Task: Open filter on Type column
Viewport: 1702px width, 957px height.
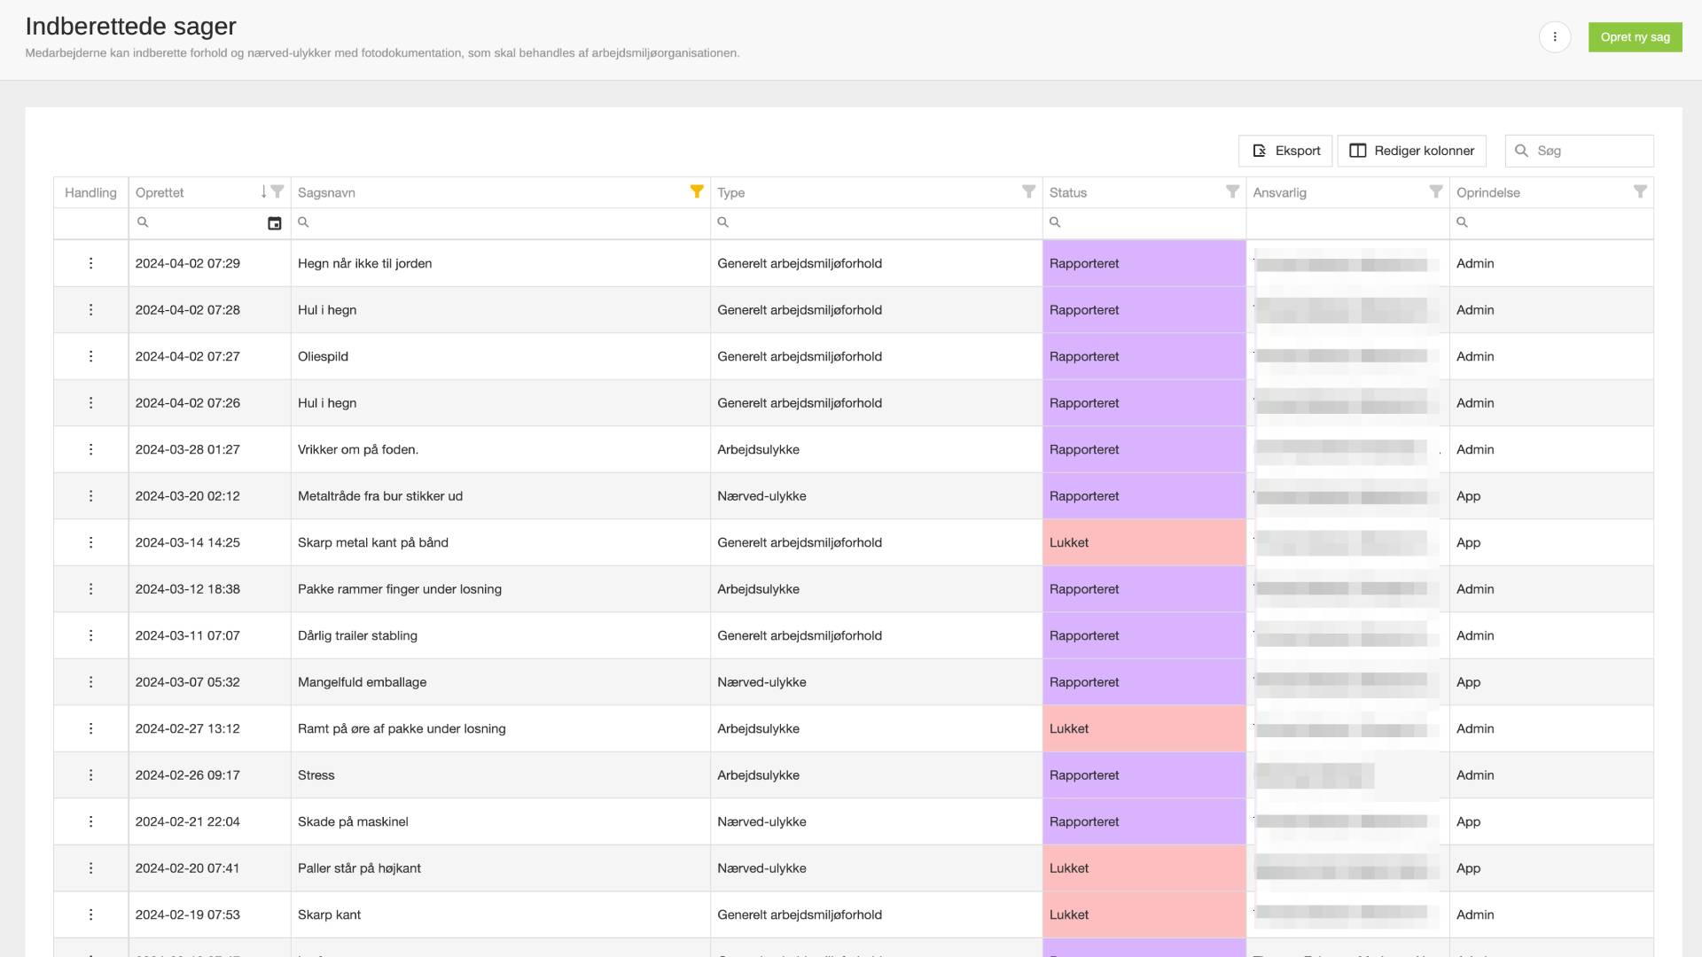Action: 1028,191
